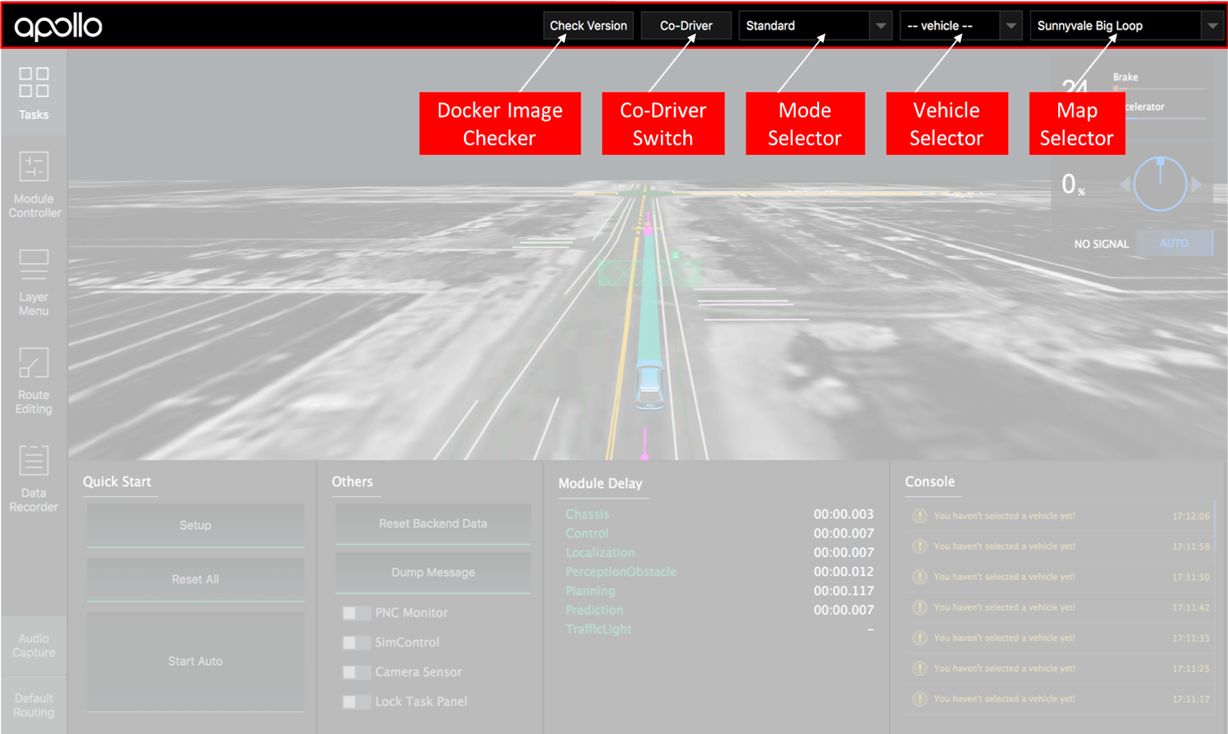Toggle Lock Task Panel
1228x734 pixels.
point(356,701)
